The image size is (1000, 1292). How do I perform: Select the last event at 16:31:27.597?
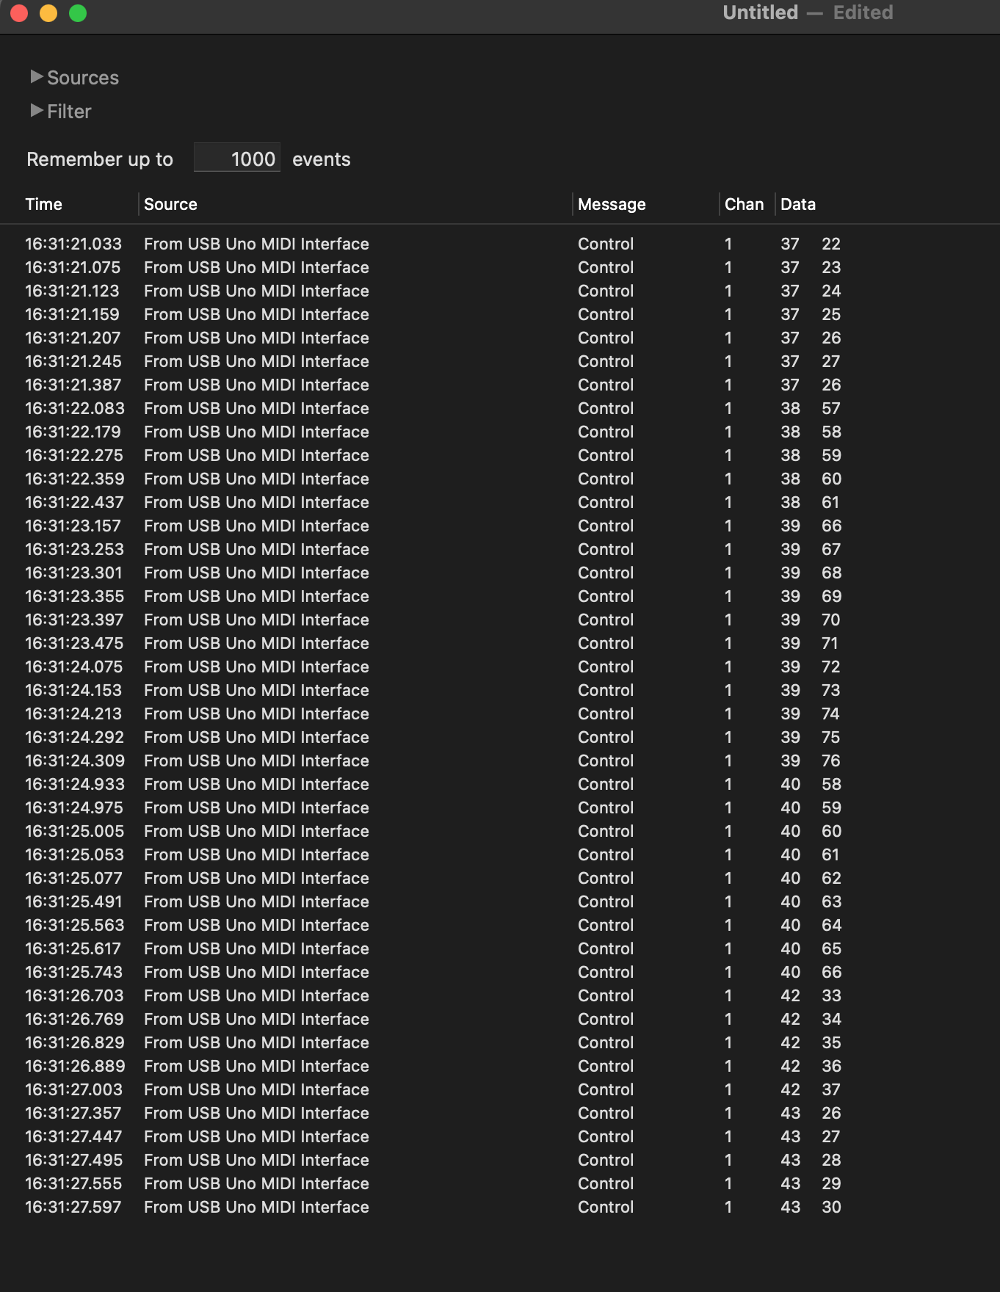tap(73, 1207)
